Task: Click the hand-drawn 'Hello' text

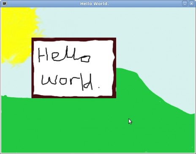Action: coord(64,54)
